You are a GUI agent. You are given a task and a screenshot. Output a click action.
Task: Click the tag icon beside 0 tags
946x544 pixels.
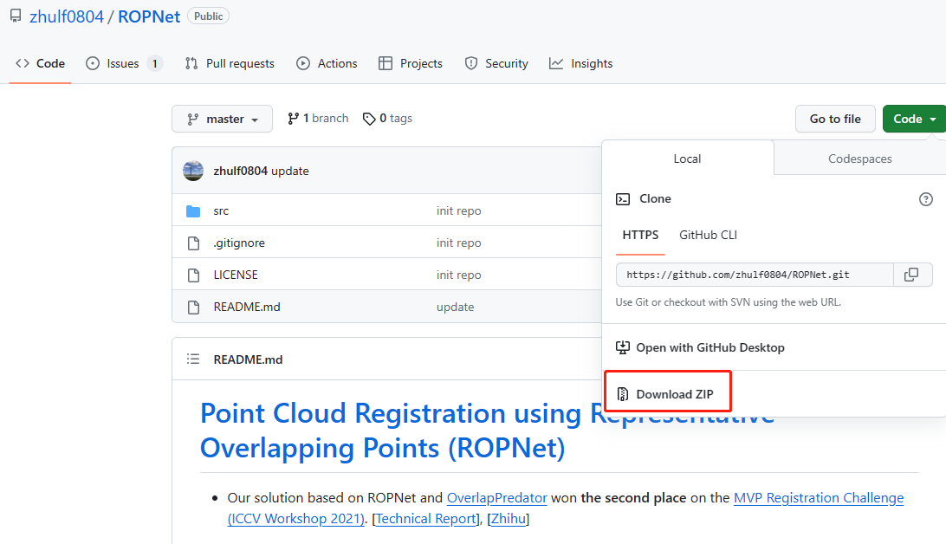tap(369, 119)
